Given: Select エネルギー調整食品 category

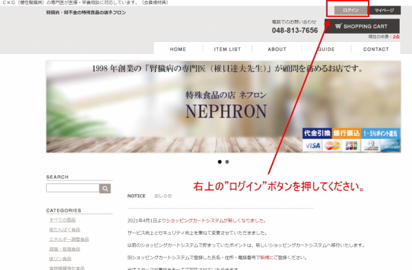Looking at the screenshot, I should (69, 239).
